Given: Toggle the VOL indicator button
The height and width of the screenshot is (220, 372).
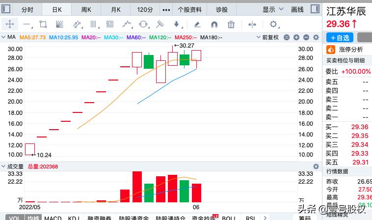Looking at the screenshot, I should click(15, 218).
